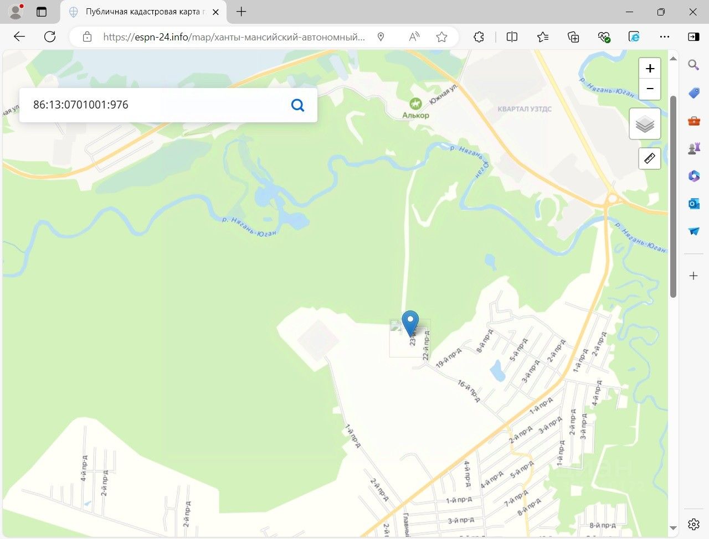Zoom in with the plus map button
Screen dimensions: 709x539
click(x=650, y=69)
